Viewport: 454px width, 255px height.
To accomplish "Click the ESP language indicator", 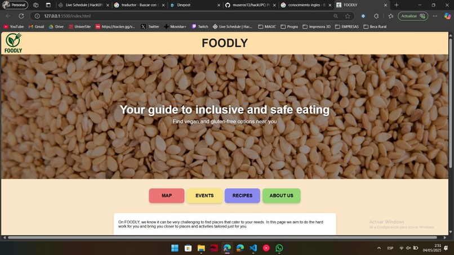I will click(390, 248).
